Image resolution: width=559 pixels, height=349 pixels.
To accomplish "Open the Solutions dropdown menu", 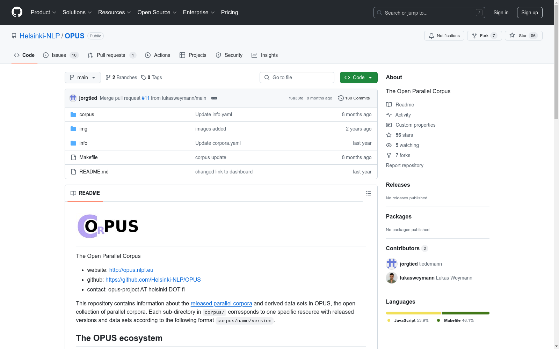I will click(77, 13).
